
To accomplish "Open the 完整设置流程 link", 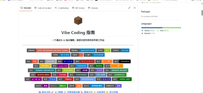I will click(73, 92).
